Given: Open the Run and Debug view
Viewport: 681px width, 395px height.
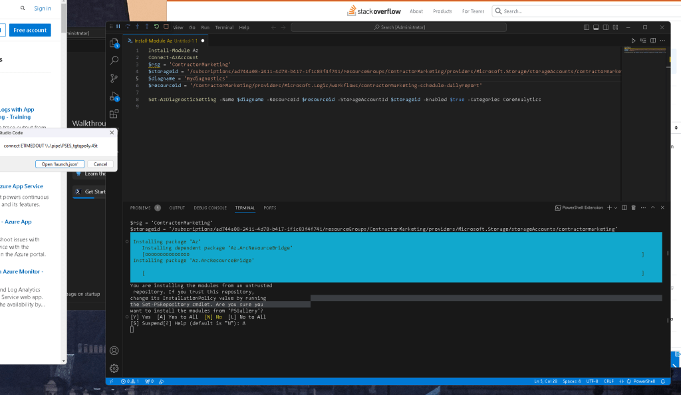Looking at the screenshot, I should pyautogui.click(x=114, y=96).
